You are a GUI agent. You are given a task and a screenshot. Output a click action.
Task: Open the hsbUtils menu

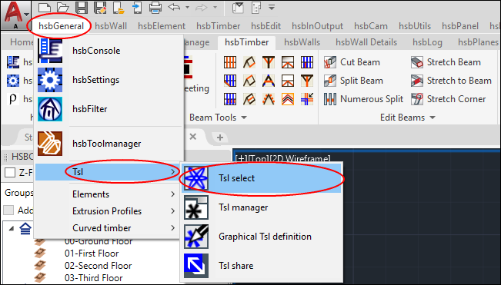pos(415,26)
